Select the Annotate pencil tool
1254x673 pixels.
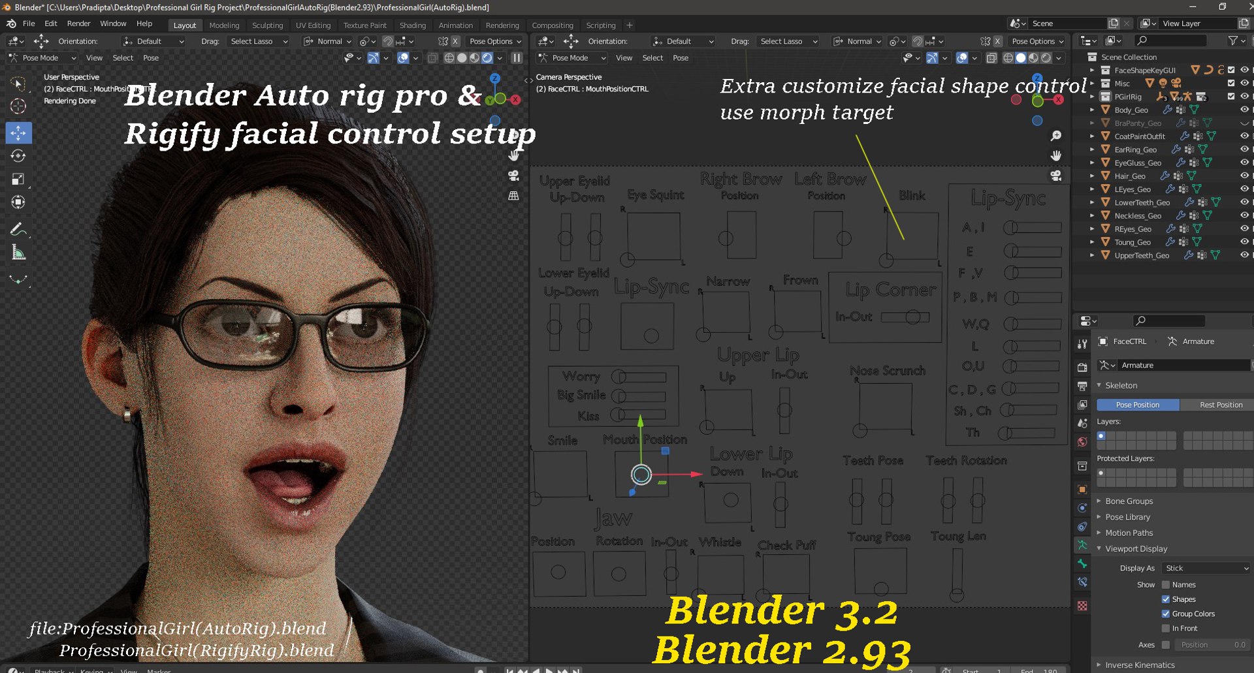click(x=18, y=229)
